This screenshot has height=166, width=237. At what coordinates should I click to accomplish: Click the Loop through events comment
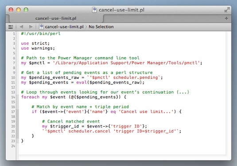coord(105,92)
